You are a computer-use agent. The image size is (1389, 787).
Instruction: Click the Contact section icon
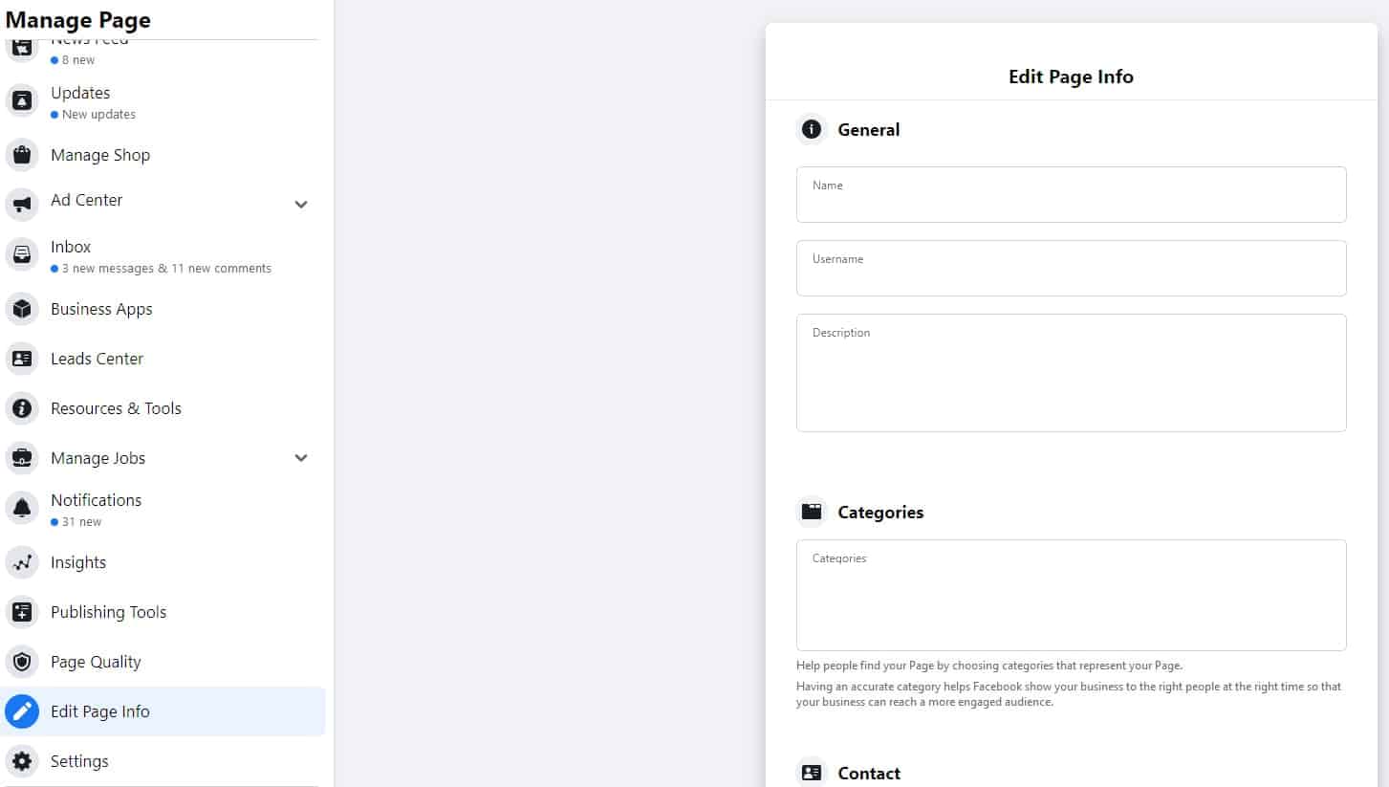click(811, 772)
